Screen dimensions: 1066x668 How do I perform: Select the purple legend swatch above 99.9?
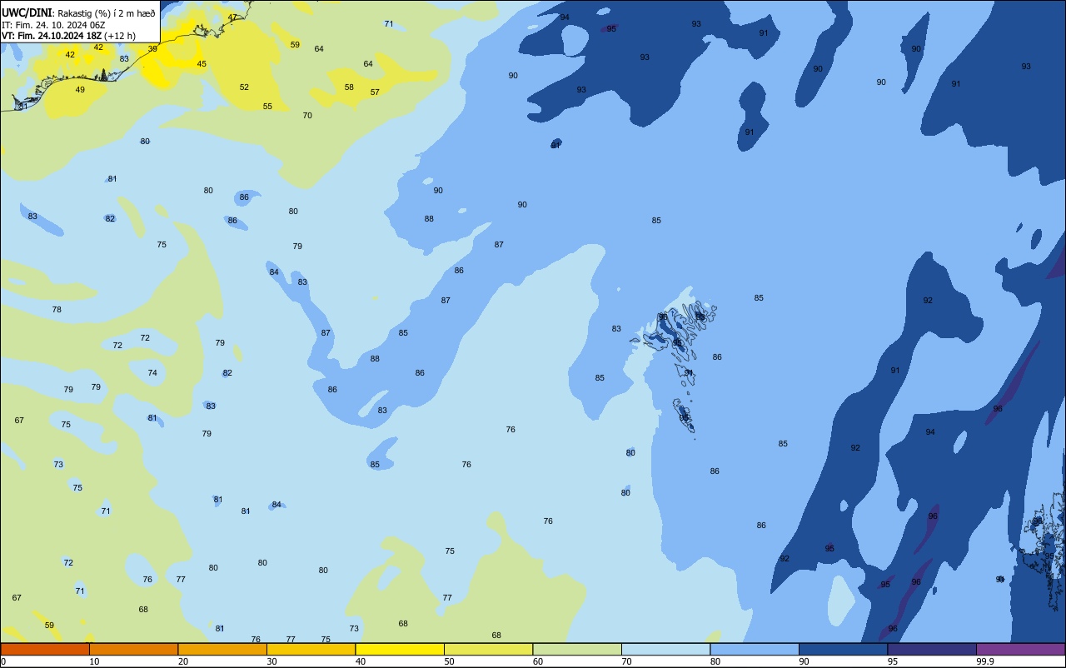pos(1021,649)
